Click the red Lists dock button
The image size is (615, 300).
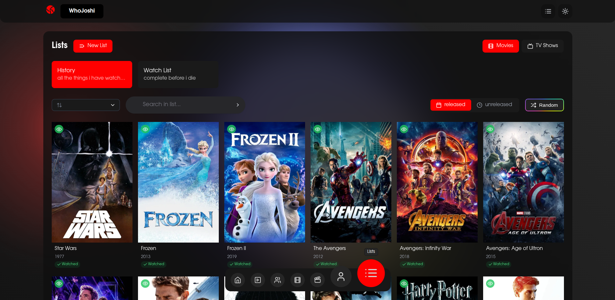(371, 273)
